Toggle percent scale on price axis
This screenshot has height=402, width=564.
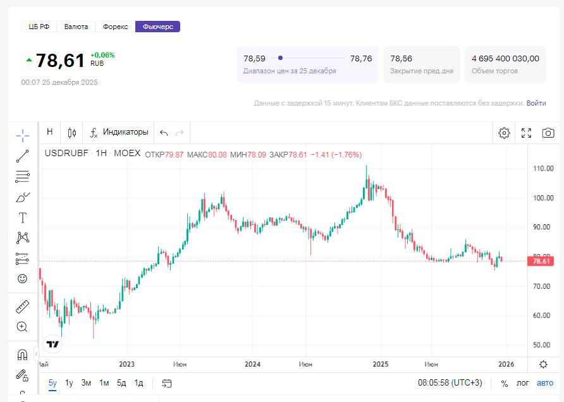click(504, 383)
